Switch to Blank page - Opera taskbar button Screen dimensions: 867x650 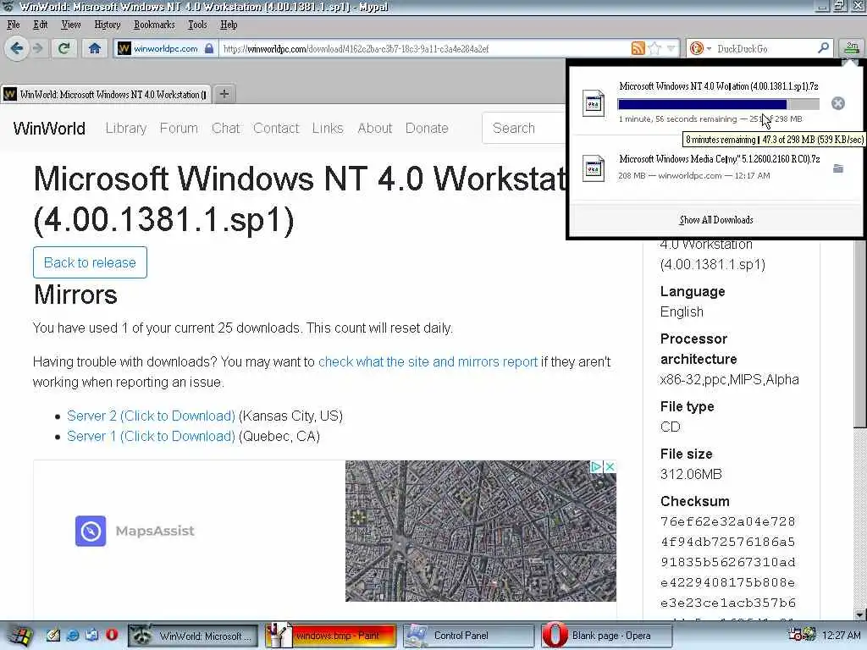click(606, 636)
